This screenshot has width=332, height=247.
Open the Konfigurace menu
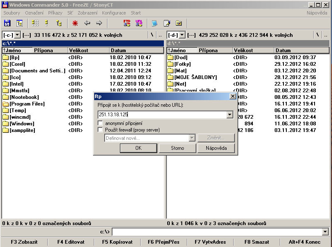[114, 13]
